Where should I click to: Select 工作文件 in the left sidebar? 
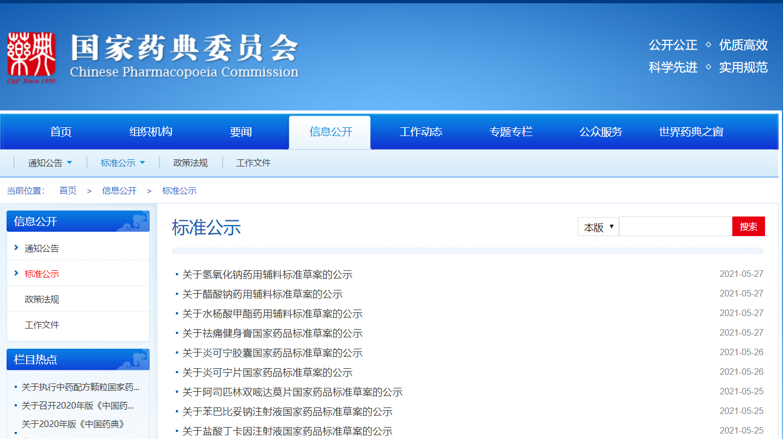42,325
